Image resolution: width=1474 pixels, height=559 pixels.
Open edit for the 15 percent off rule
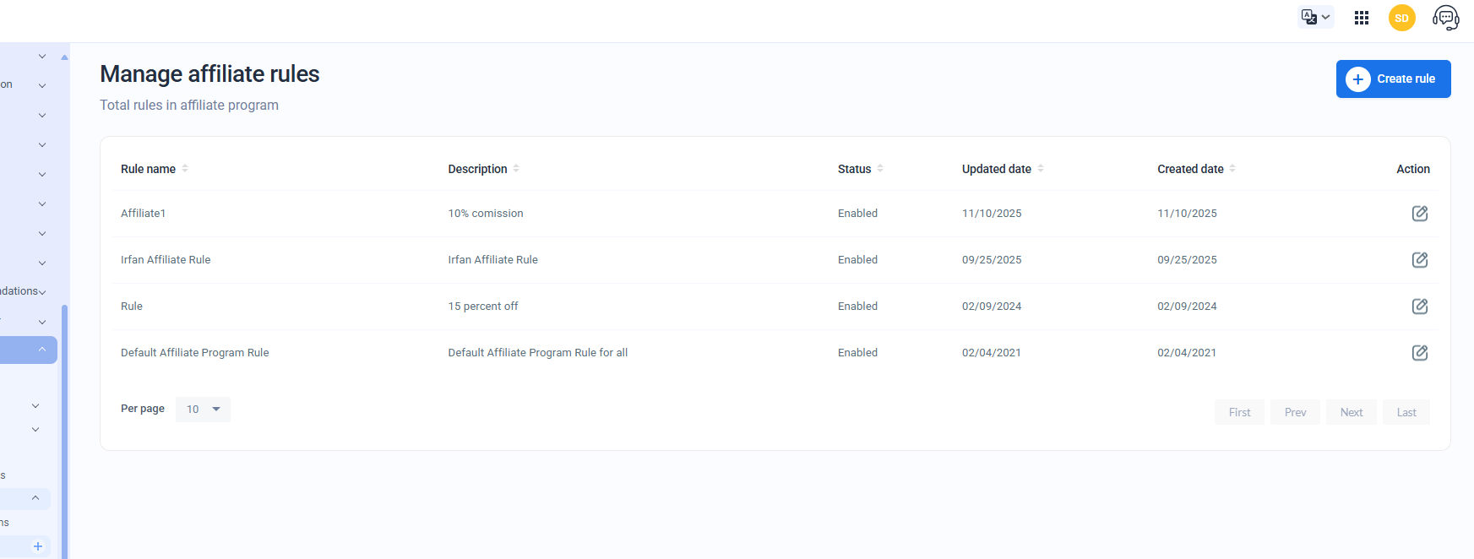click(x=1419, y=307)
